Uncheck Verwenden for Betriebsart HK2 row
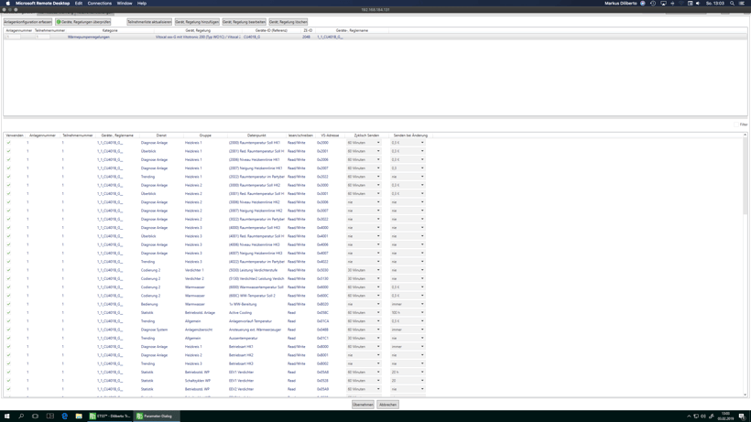The image size is (751, 422). tap(8, 355)
